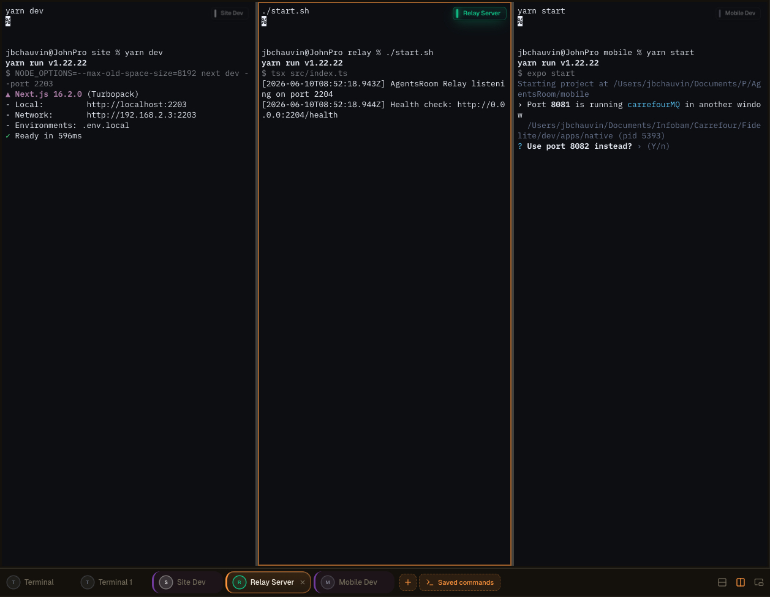Screen dimensions: 770x597
Task: Switch to horizontal split layout
Action: pyautogui.click(x=722, y=582)
